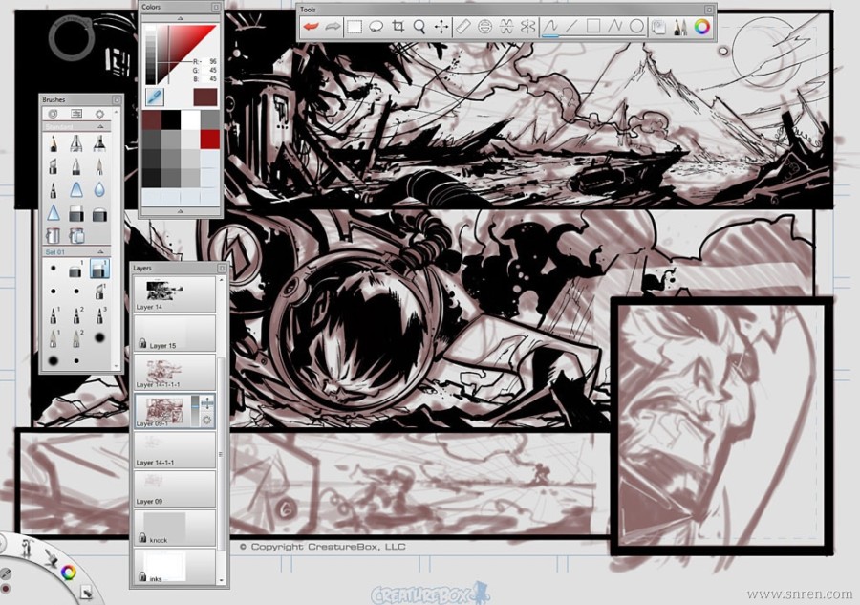Screen dimensions: 860x605
Task: Collapse the Standard brush set
Action: point(100,127)
